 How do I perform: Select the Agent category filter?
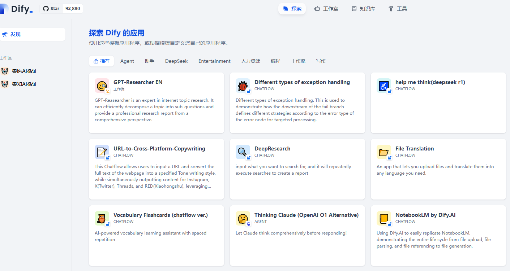click(x=127, y=61)
